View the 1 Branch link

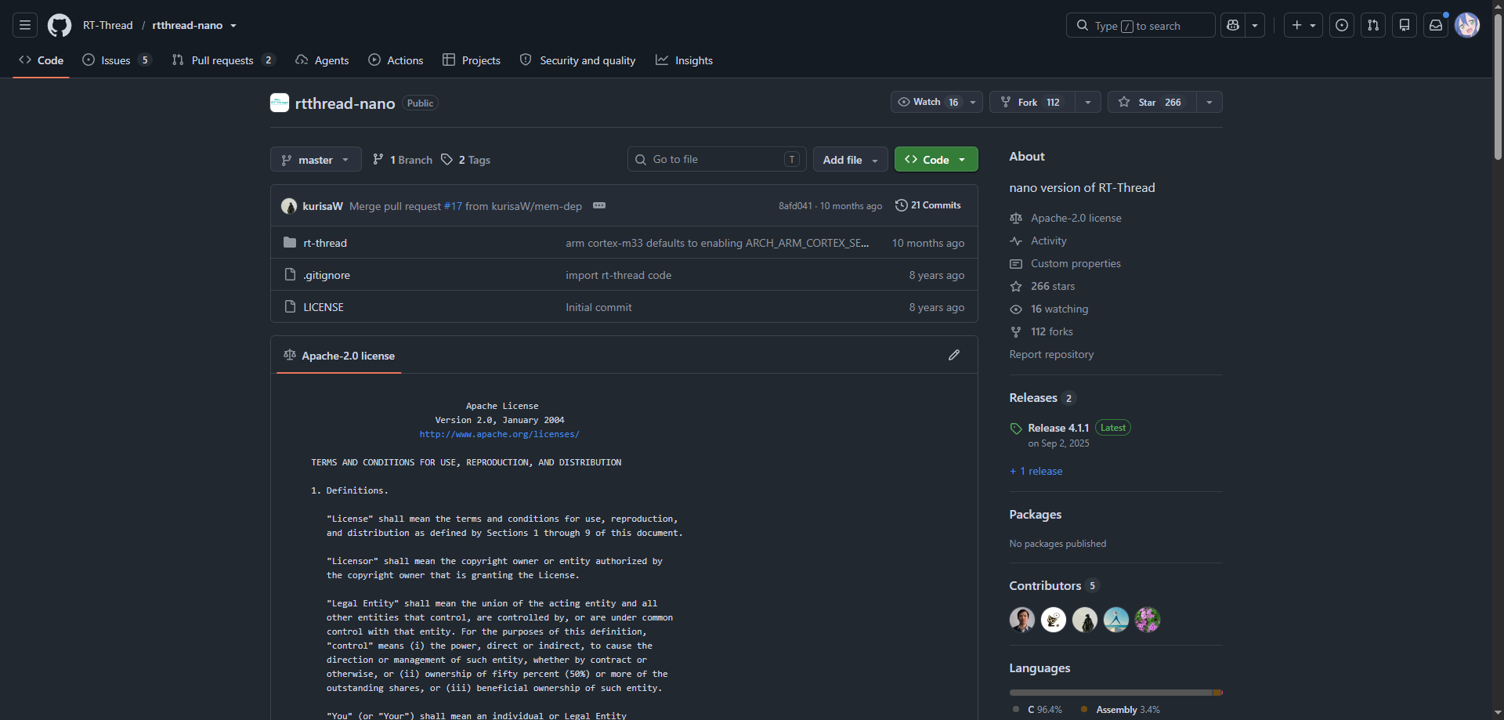[x=403, y=160]
